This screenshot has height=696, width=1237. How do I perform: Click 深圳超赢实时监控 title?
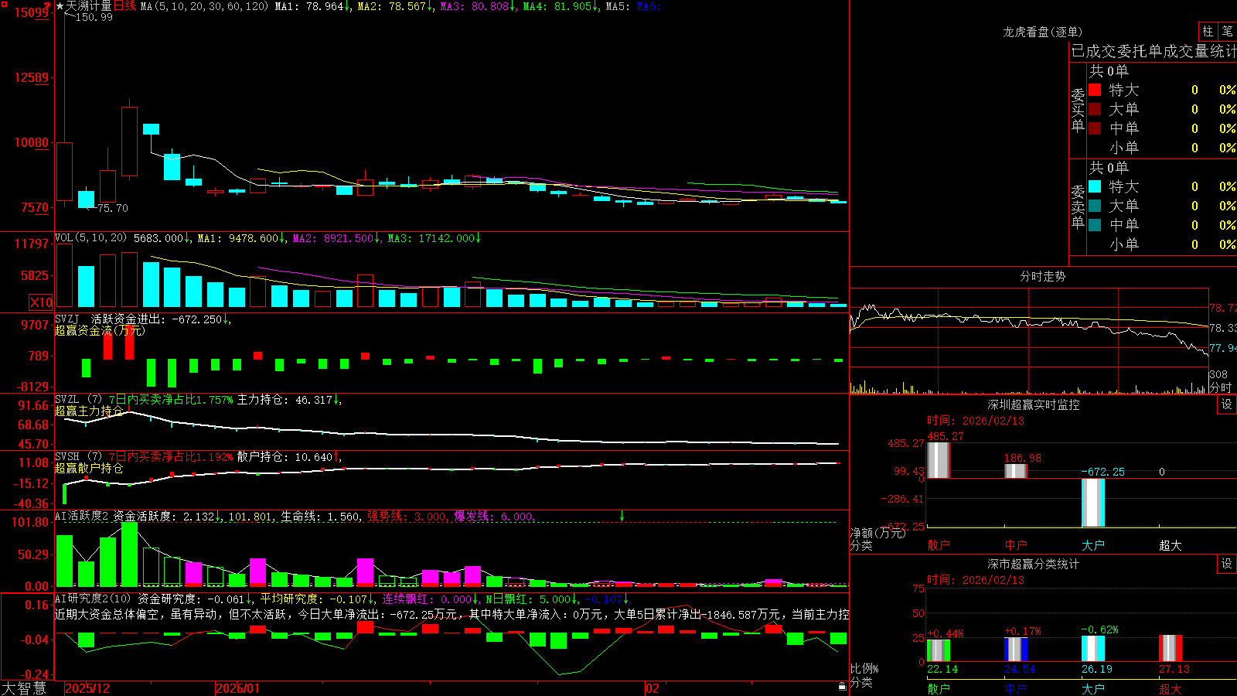[x=1033, y=404]
